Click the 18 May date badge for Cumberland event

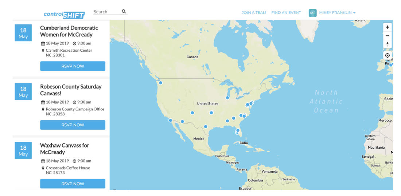coord(23,33)
